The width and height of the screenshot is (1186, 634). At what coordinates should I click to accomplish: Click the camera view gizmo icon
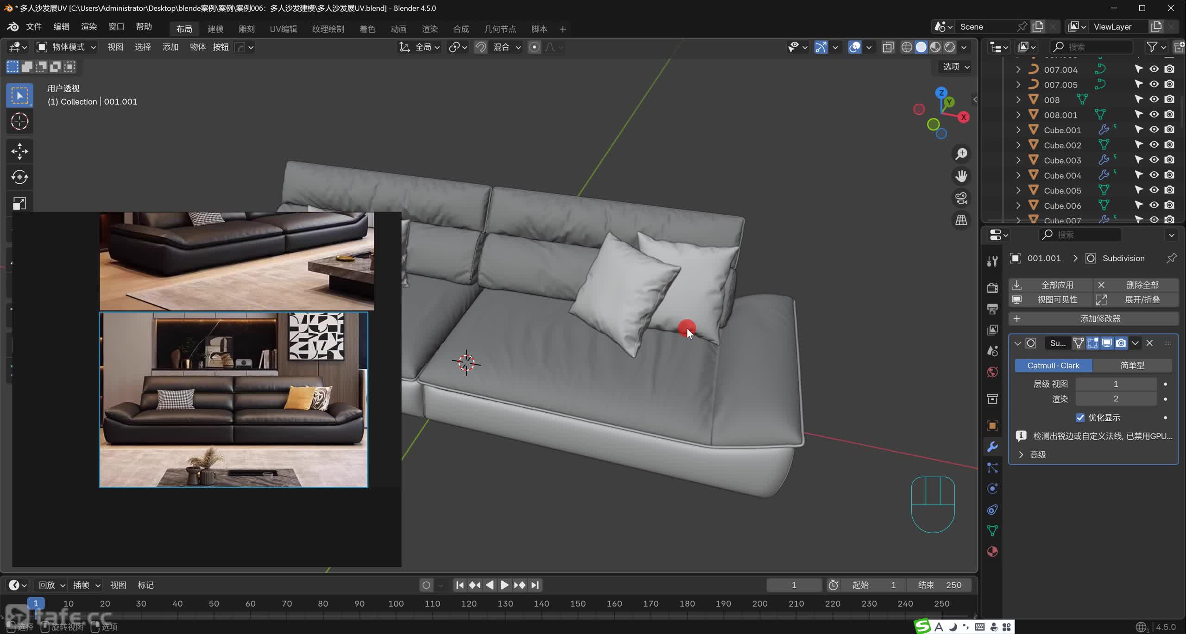click(x=961, y=198)
